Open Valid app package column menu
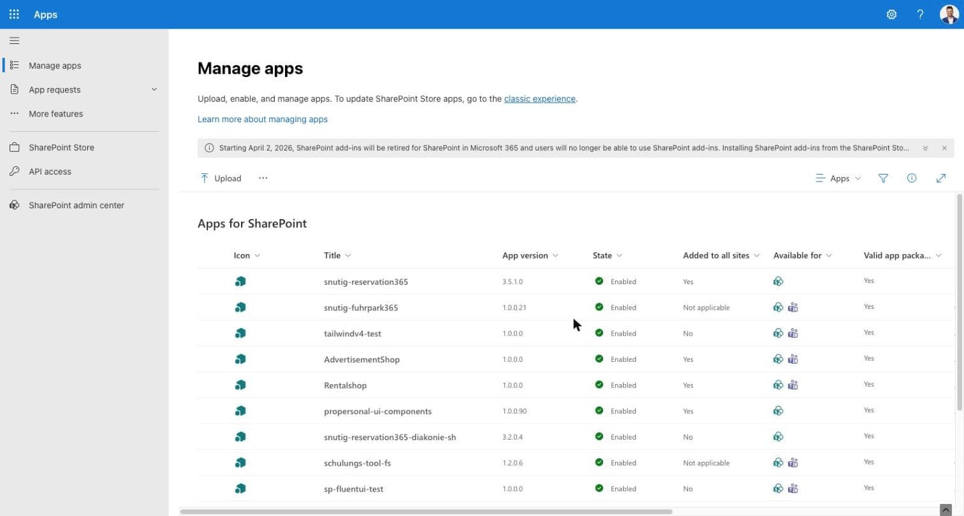964x516 pixels. click(x=902, y=255)
